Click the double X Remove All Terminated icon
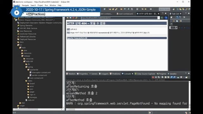The height and width of the screenshot is (114, 203). click(x=159, y=77)
